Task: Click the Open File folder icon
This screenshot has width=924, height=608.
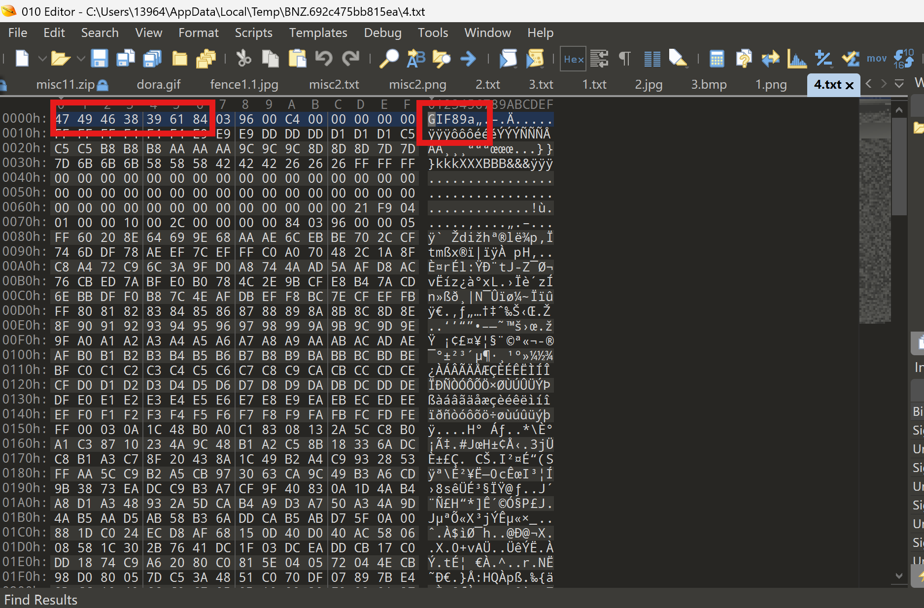Action: click(x=61, y=59)
